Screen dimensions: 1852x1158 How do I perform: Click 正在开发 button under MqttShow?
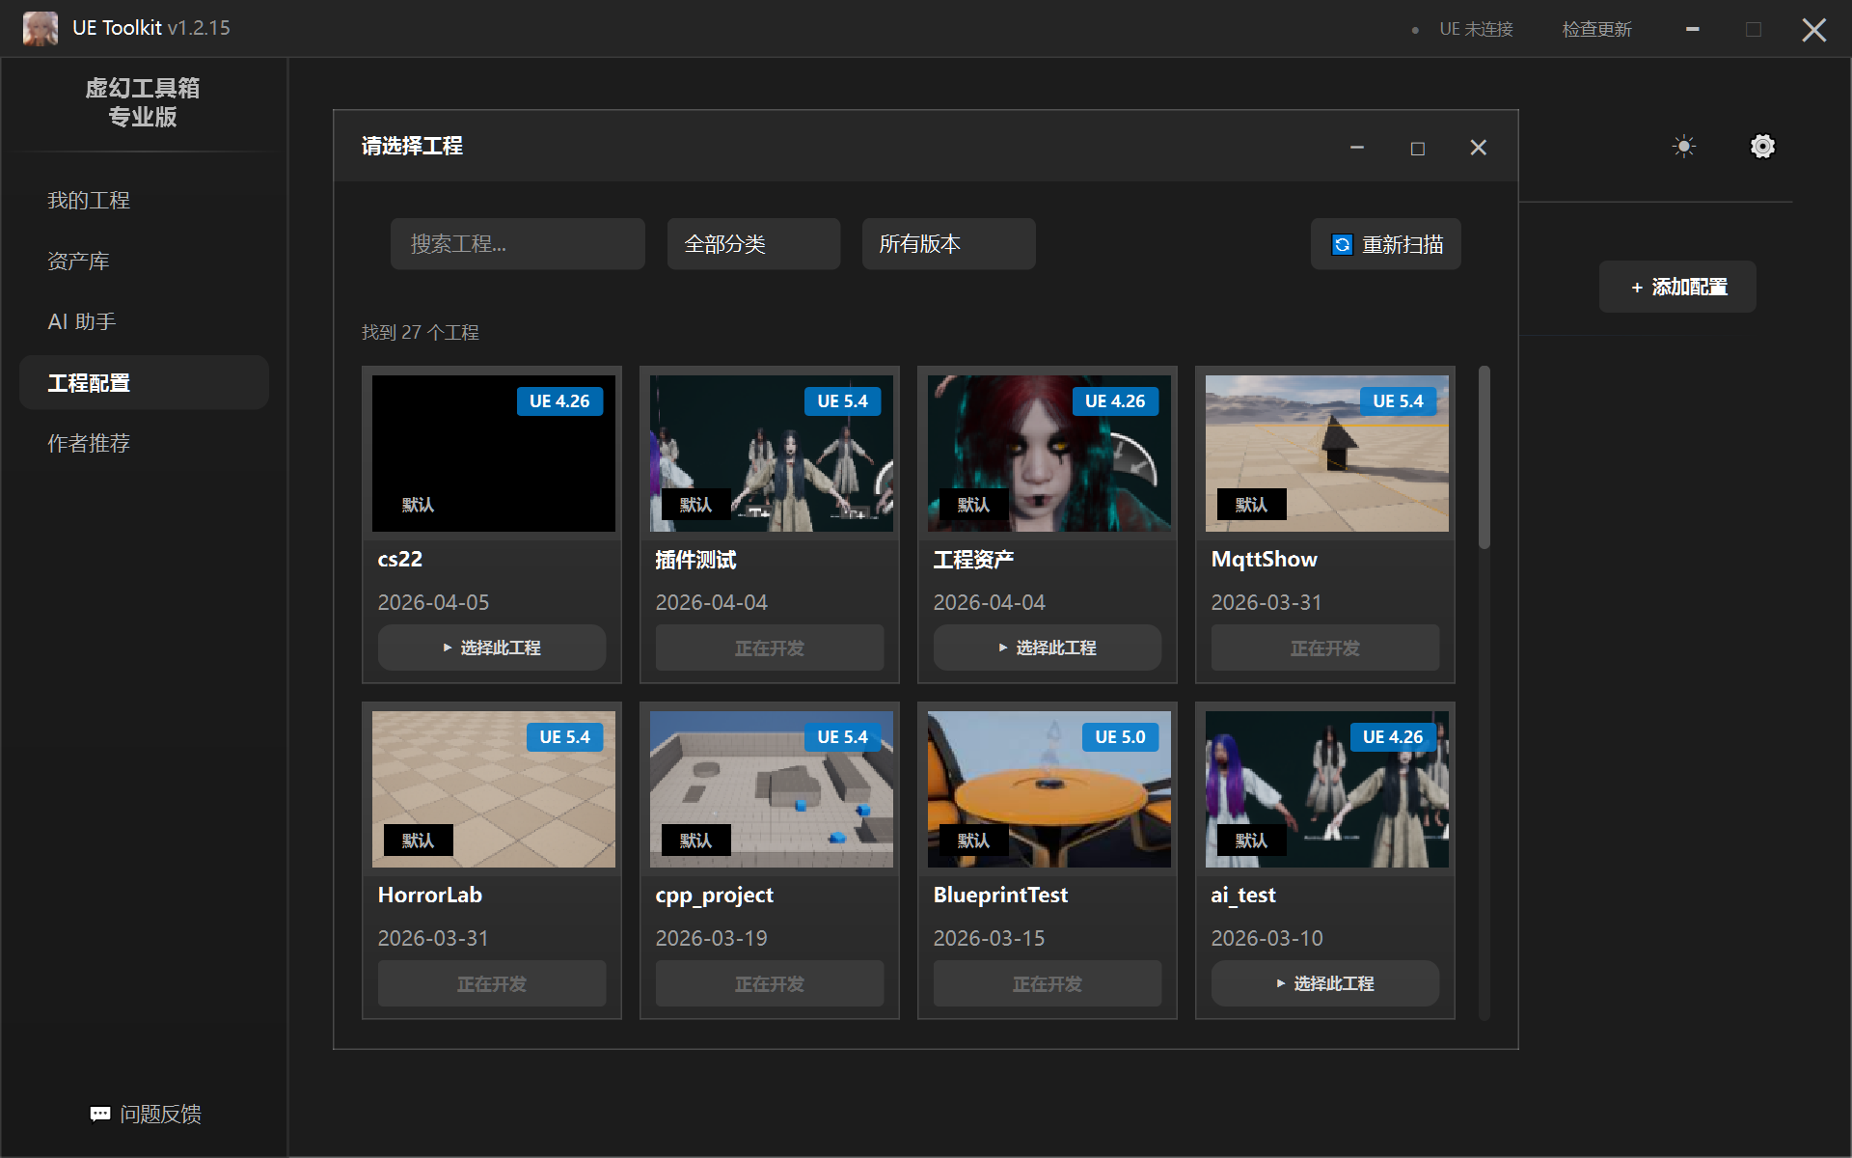coord(1325,648)
